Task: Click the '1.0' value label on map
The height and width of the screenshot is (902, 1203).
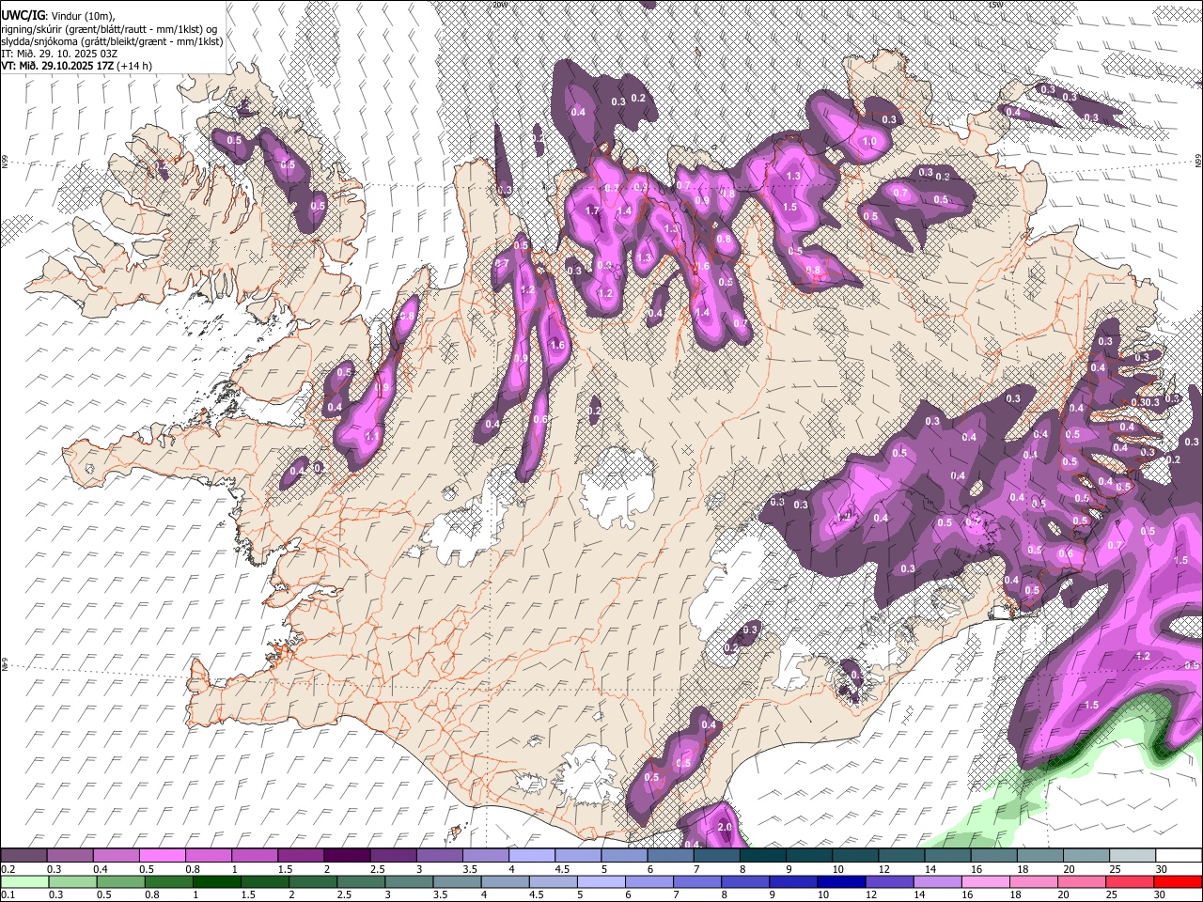Action: tap(869, 142)
